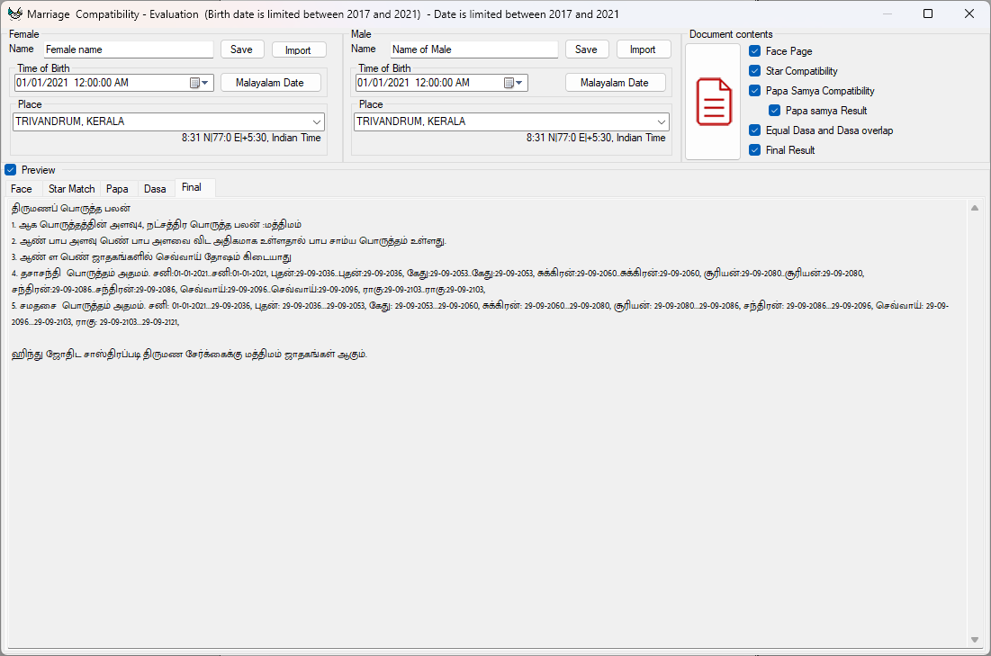Uncheck Papa Samya Compatibility
Image resolution: width=991 pixels, height=656 pixels.
click(x=753, y=90)
